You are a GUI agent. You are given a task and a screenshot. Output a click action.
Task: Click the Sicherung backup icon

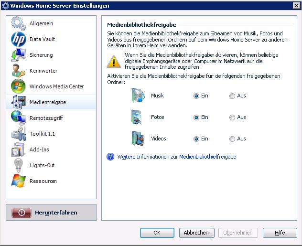pos(18,55)
